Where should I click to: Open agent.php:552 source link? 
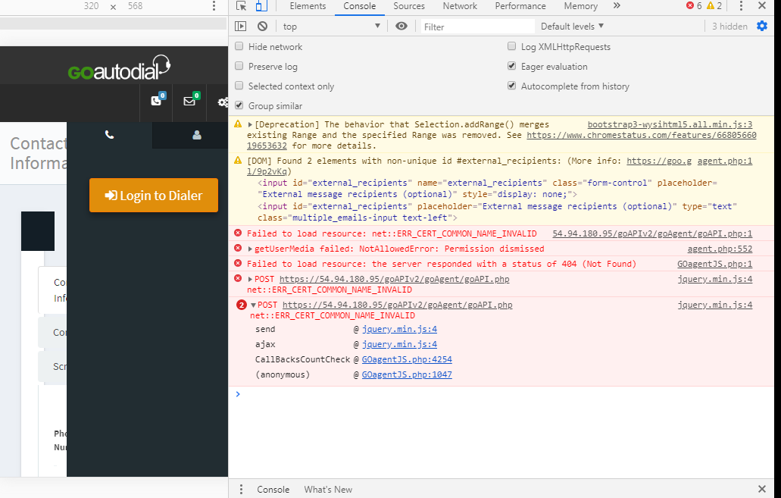(720, 249)
